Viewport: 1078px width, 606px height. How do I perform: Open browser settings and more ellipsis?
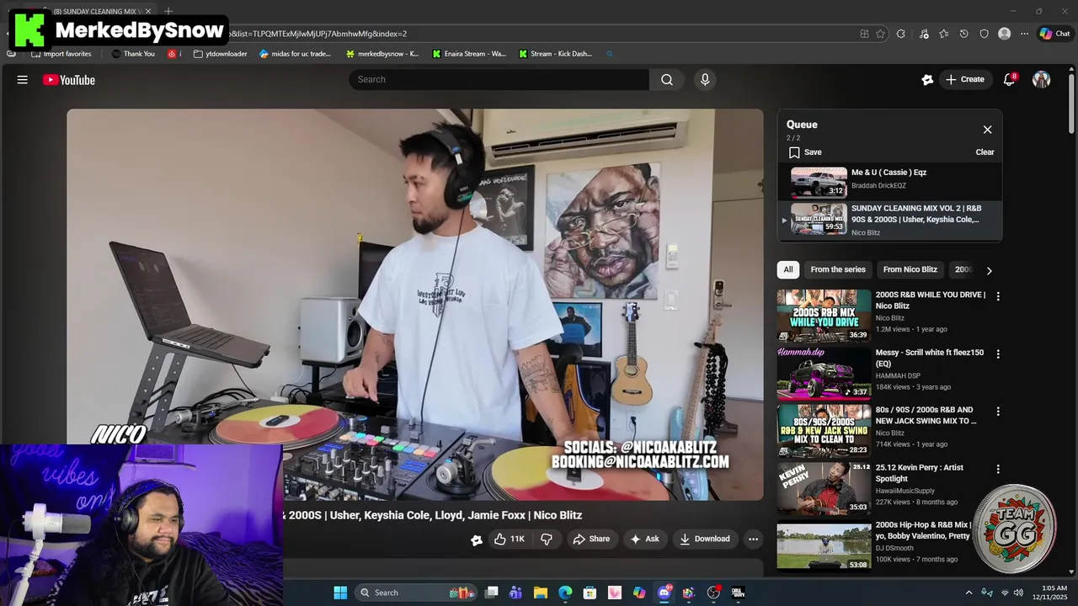click(1024, 34)
